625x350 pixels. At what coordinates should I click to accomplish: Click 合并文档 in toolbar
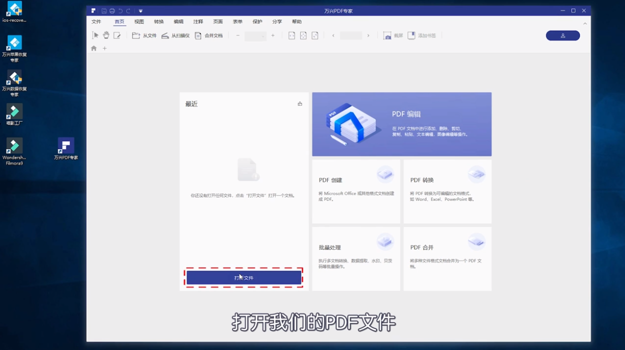(x=209, y=35)
